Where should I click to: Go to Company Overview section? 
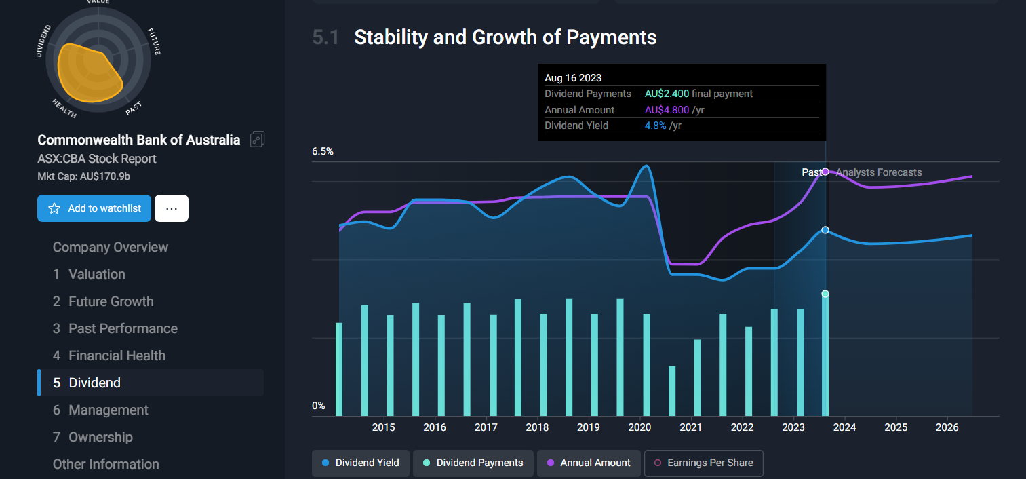click(x=111, y=247)
